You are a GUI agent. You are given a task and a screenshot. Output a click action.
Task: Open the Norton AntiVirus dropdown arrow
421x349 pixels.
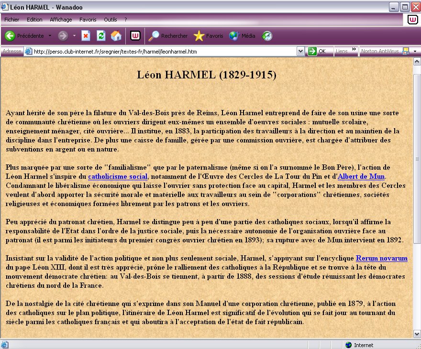pos(415,51)
